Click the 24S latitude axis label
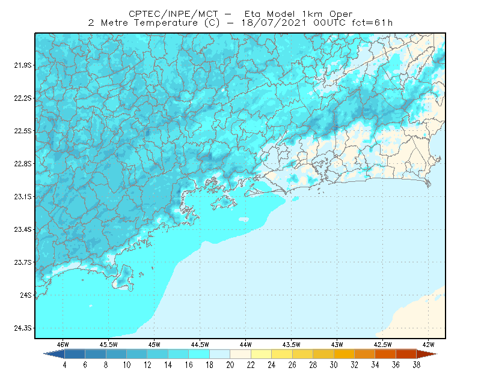 click(26, 295)
